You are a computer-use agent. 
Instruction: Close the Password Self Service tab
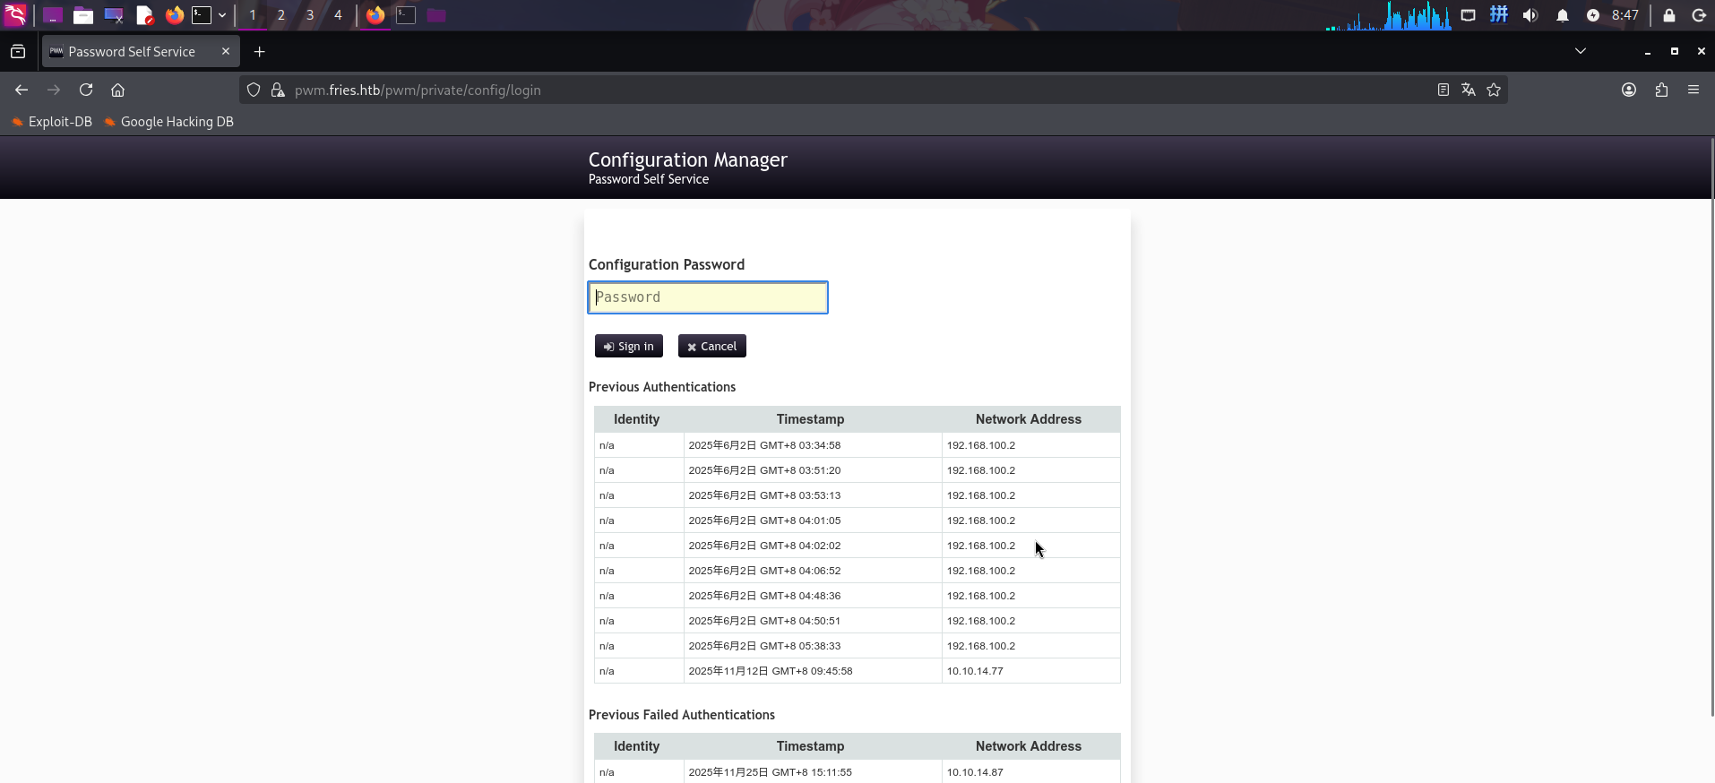226,52
